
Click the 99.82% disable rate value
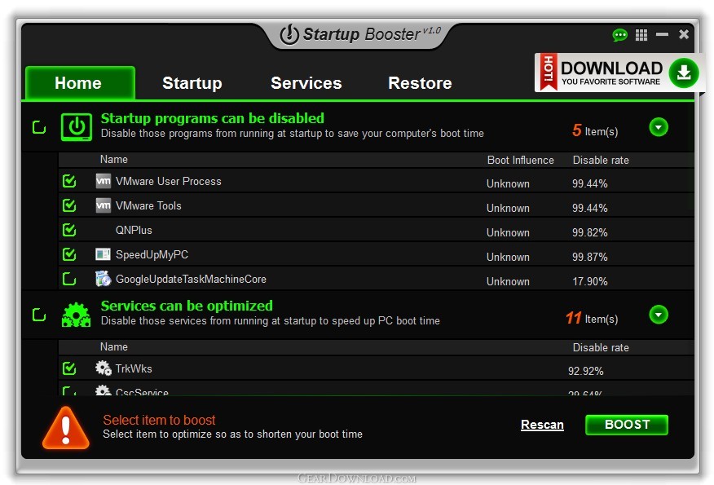point(589,232)
